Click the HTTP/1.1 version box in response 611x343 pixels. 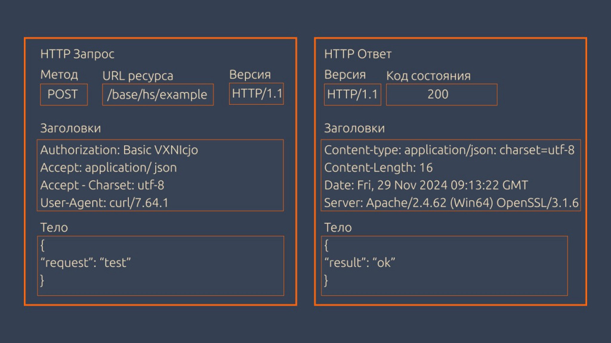pos(352,94)
